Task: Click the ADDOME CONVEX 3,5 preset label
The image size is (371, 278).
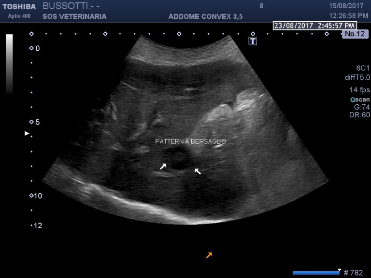Action: tap(205, 16)
